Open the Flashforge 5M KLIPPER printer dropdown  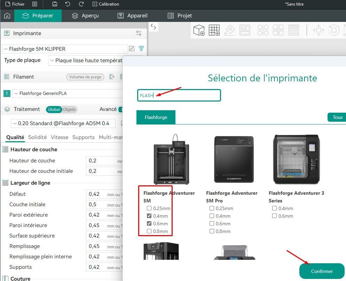pyautogui.click(x=65, y=49)
